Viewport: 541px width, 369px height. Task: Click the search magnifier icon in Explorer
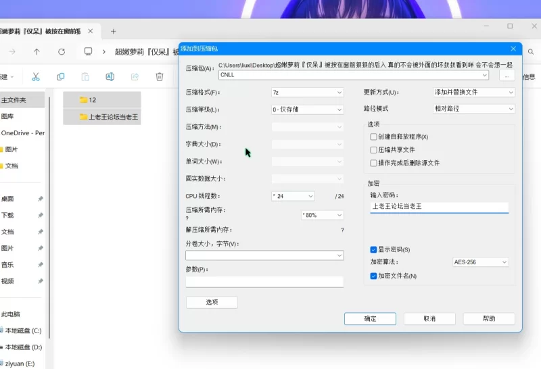(x=531, y=52)
